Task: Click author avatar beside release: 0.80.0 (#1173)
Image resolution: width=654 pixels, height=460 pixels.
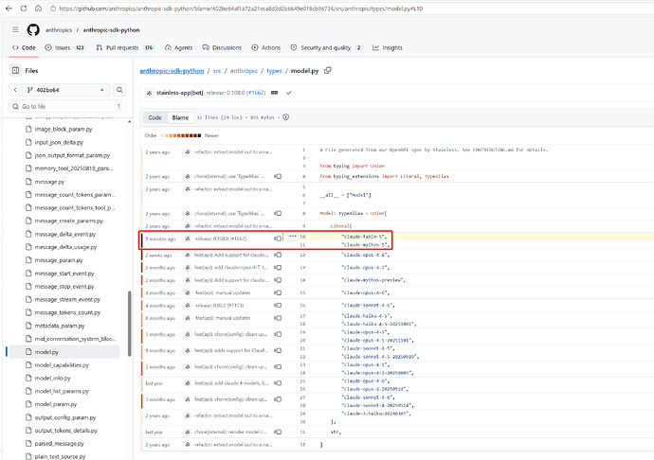Action: [188, 306]
